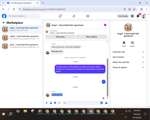Open the Chrome profile icon
Image resolution: width=150 pixels, height=120 pixels.
click(x=141, y=9)
